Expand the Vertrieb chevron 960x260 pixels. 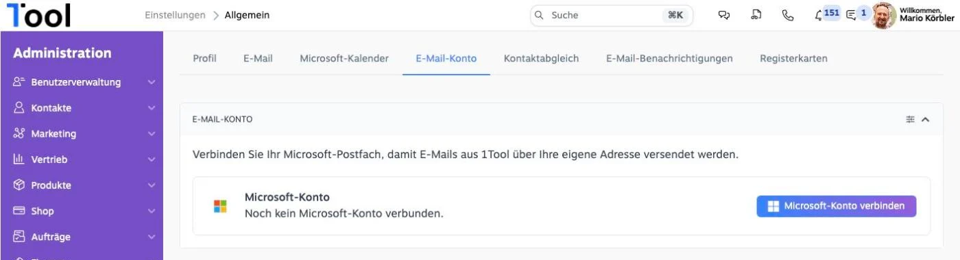[152, 159]
